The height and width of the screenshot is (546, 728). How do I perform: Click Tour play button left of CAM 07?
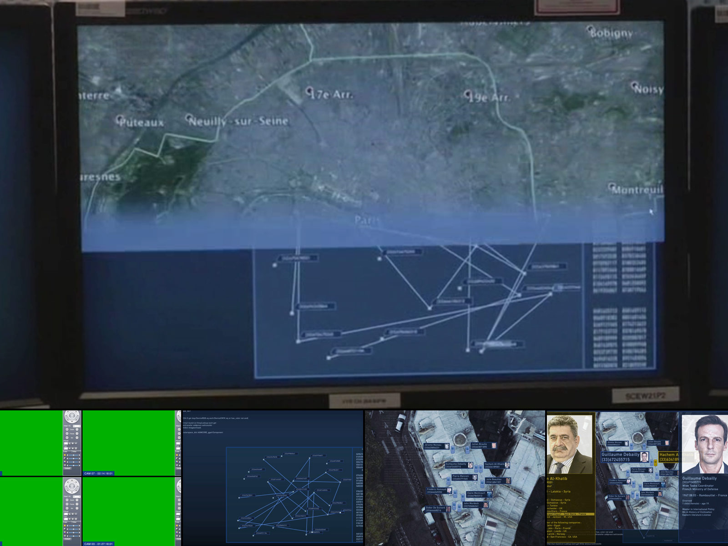pos(70,448)
